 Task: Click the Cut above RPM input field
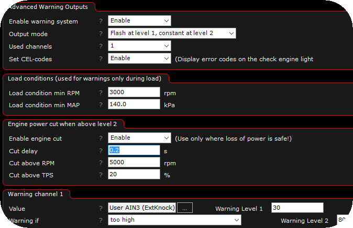pyautogui.click(x=134, y=162)
